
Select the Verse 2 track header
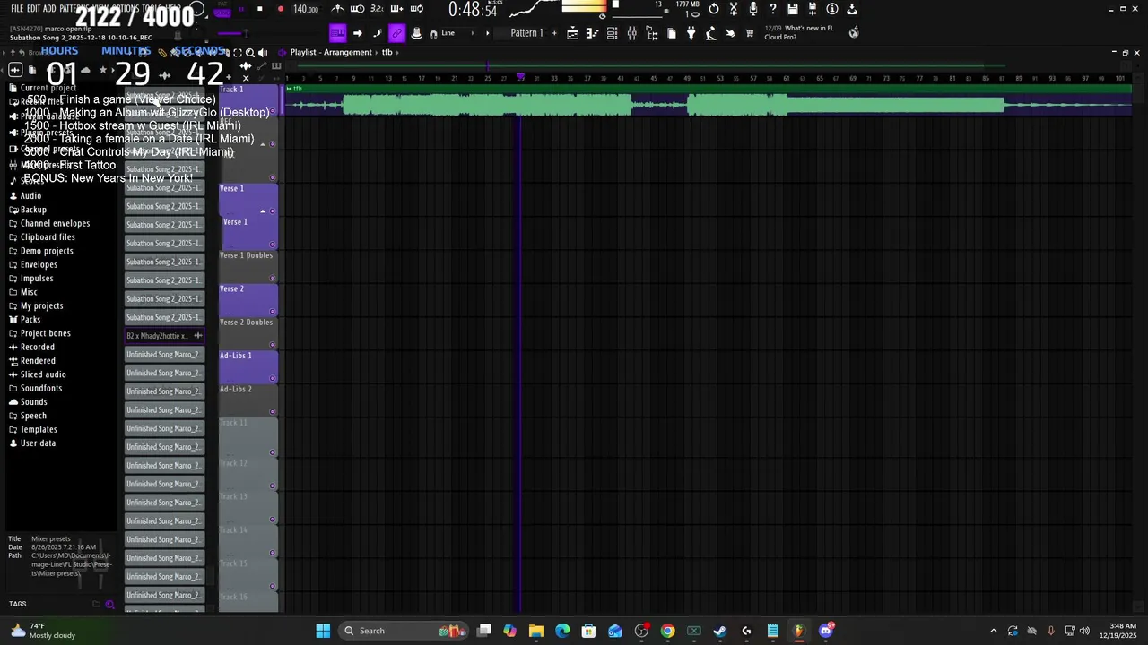248,299
